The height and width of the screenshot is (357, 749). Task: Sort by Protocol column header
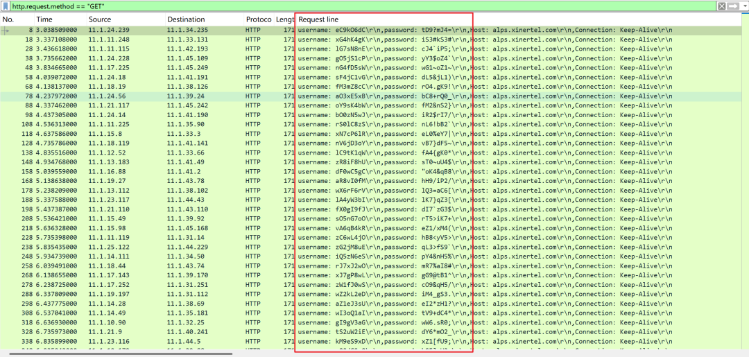(259, 19)
